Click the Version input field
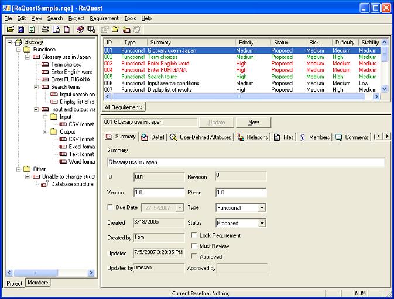Viewport: 394px width, 299px height. pyautogui.click(x=159, y=193)
